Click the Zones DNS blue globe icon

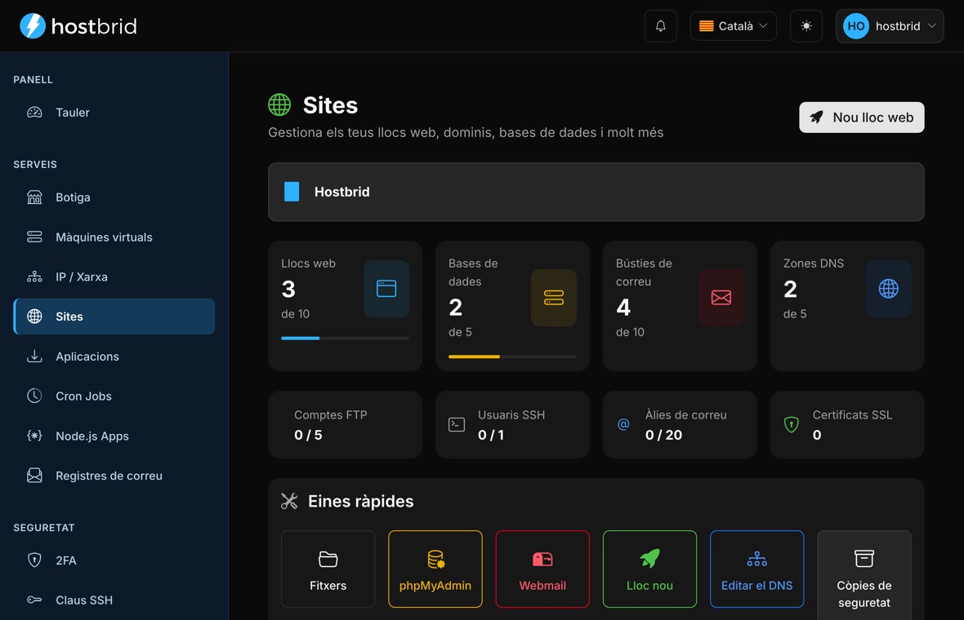tap(888, 289)
